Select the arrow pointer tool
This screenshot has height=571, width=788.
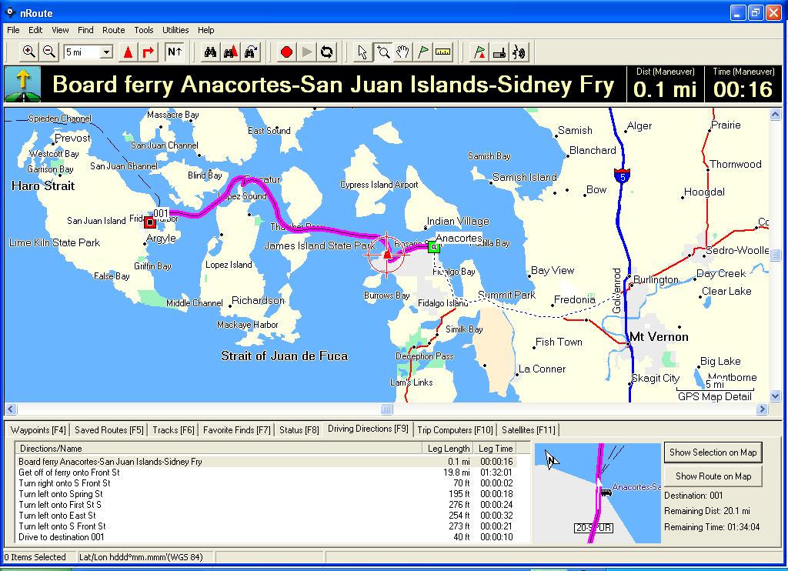coord(362,52)
